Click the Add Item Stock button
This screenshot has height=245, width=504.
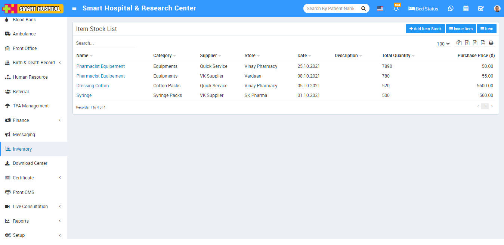425,29
